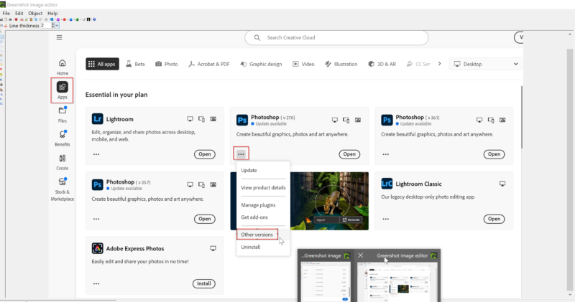Open more options for Photoshop v27.0
Viewport: 575px width, 302px height.
(241, 154)
